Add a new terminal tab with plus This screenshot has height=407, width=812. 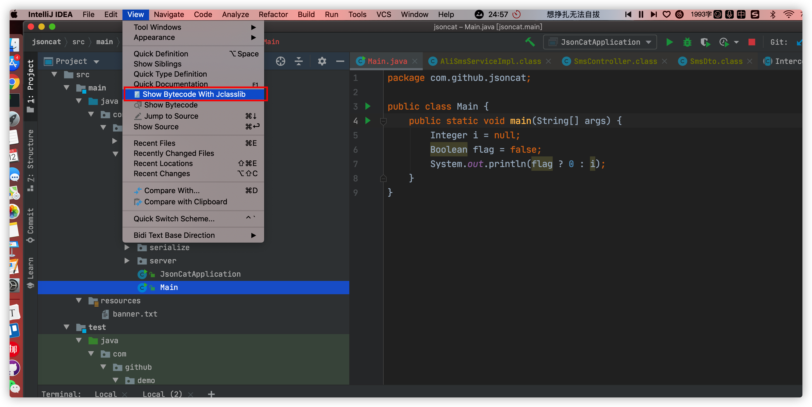point(211,394)
